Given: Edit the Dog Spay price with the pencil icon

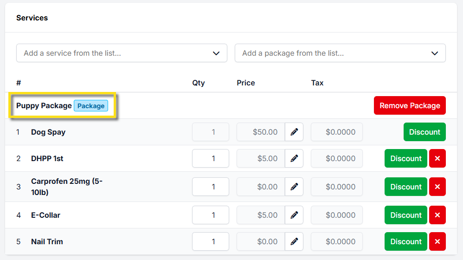Looking at the screenshot, I should coord(294,132).
